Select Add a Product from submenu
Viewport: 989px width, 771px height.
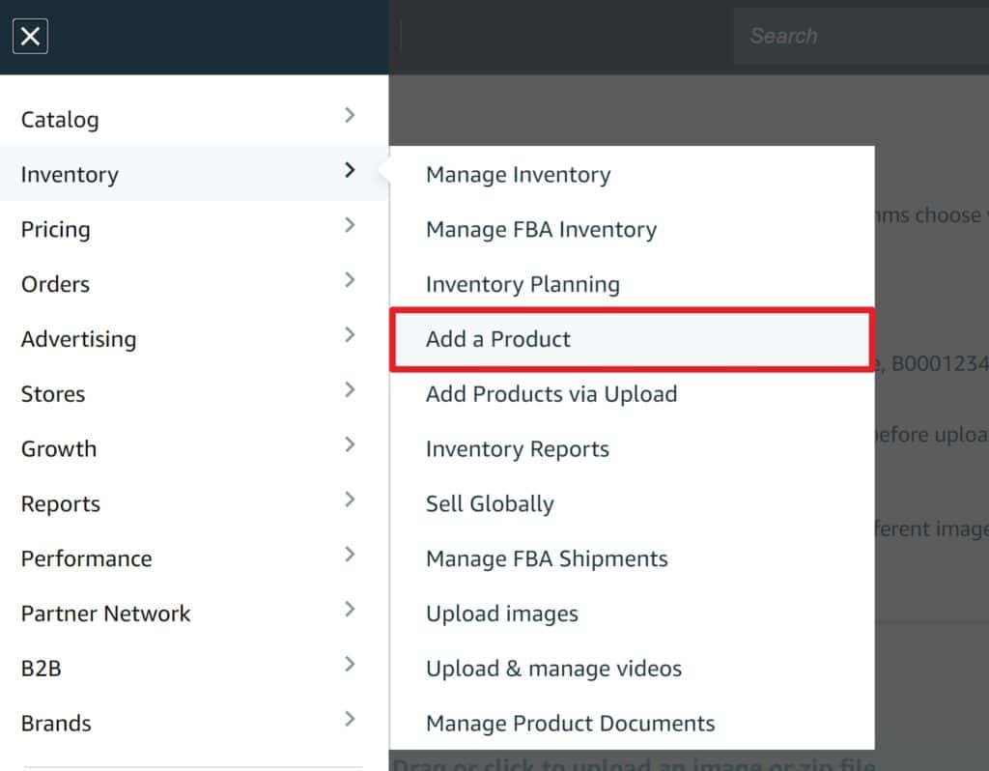498,339
